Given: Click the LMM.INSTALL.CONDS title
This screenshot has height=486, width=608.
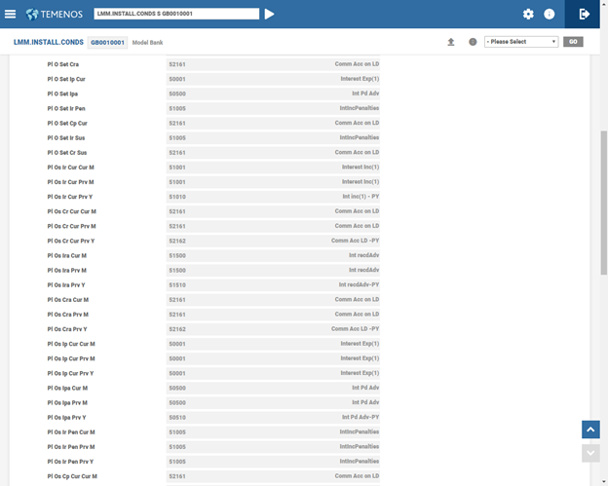Looking at the screenshot, I should (49, 43).
